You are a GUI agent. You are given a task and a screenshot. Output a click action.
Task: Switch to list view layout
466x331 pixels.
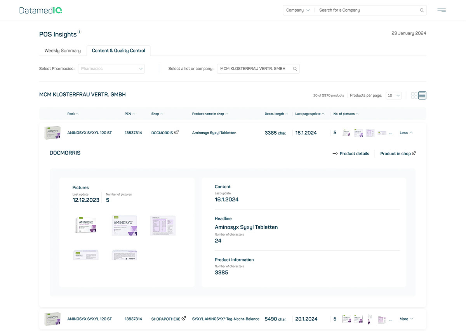[423, 95]
